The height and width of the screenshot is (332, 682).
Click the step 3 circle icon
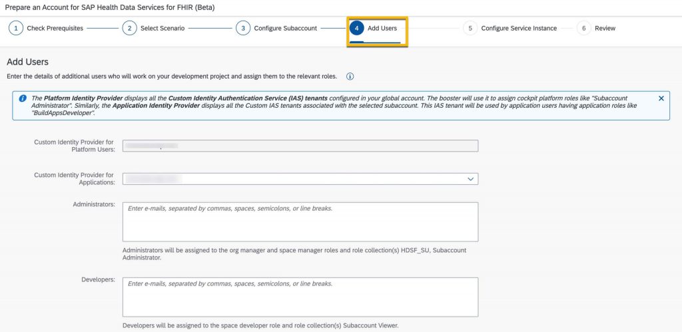(x=243, y=28)
